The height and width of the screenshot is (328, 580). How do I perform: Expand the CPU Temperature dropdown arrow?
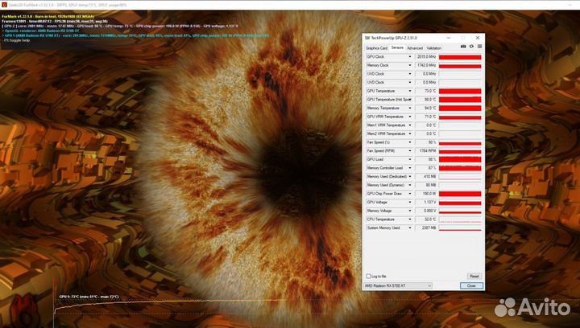[409, 219]
